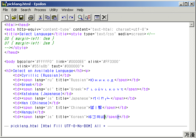Screen dimensions: 196x138
Task: Click 'DD { margin-left: 0em }' comment line
Action: pos(29,39)
